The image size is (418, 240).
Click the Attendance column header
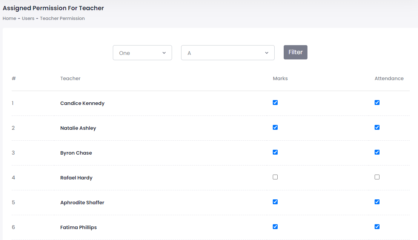coord(389,79)
